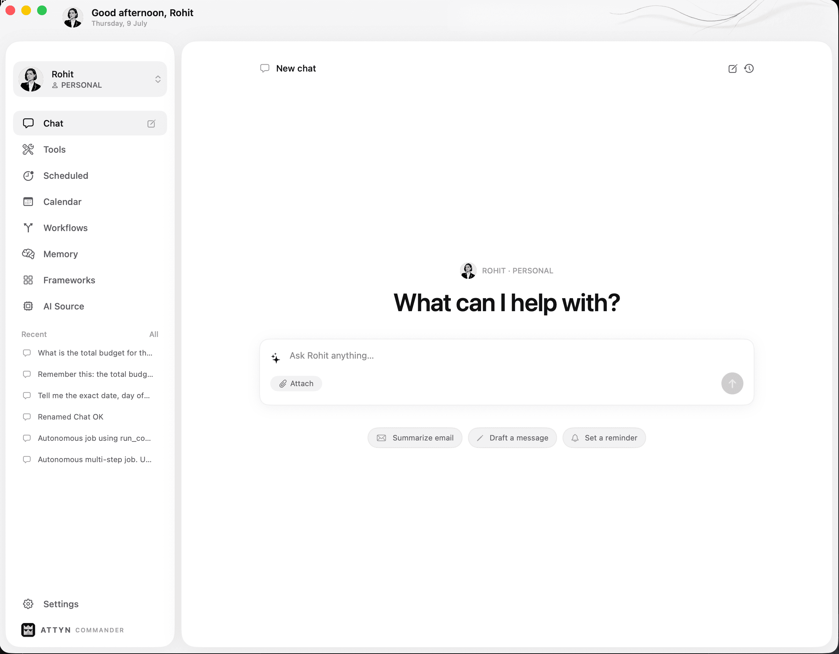Click the New chat title in header
839x654 pixels.
(296, 68)
